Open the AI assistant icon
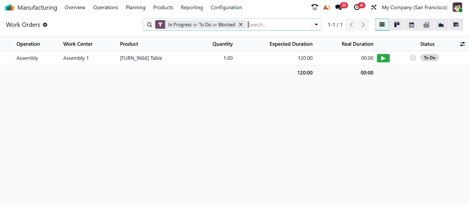Viewport: 469px width, 205px height. click(x=327, y=7)
